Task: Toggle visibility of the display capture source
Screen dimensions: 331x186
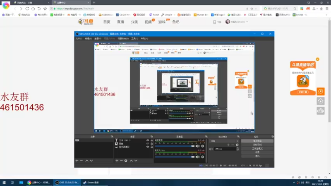Action: 148,147
